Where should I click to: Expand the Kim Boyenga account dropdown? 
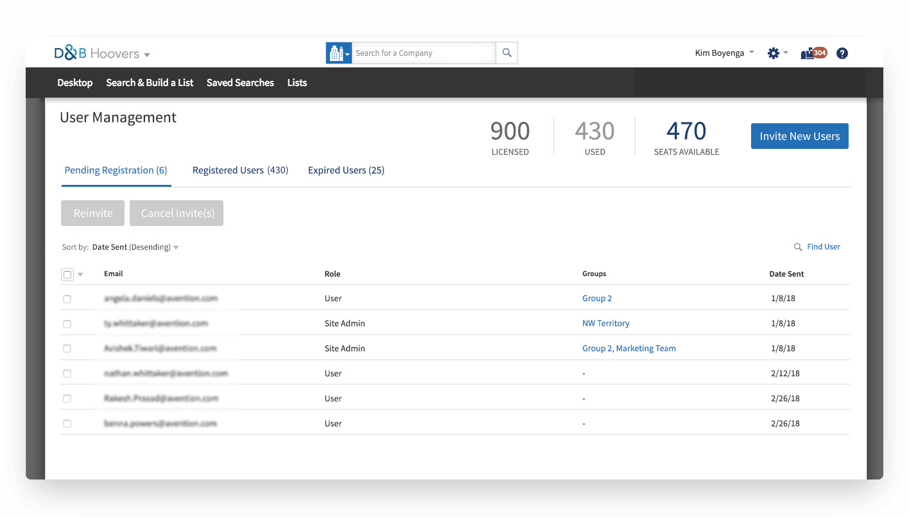click(723, 53)
